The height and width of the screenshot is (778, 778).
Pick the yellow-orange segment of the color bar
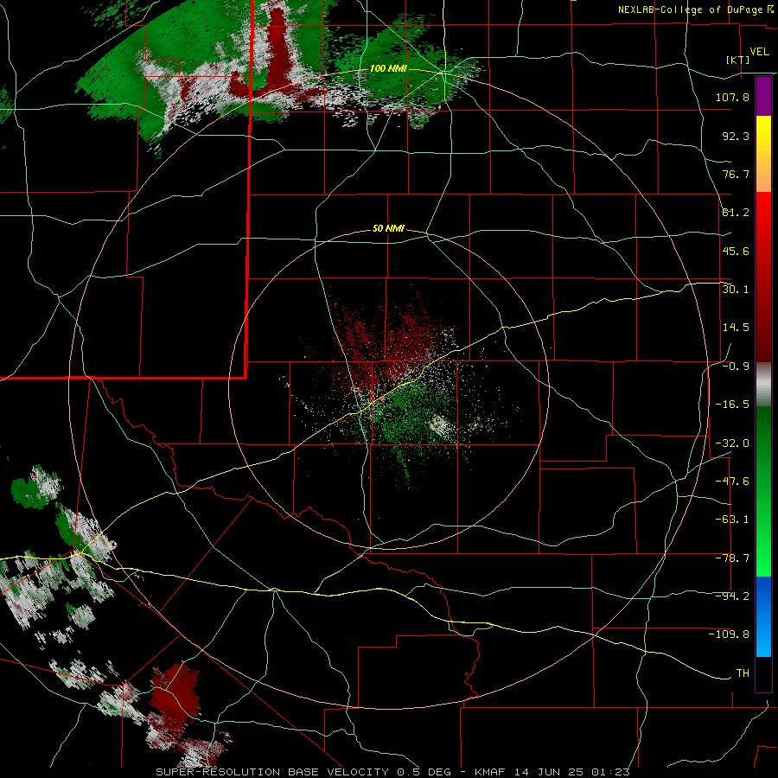click(x=763, y=154)
